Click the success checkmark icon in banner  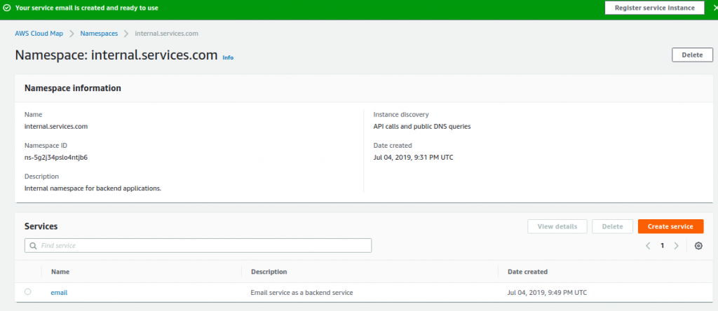tap(7, 8)
